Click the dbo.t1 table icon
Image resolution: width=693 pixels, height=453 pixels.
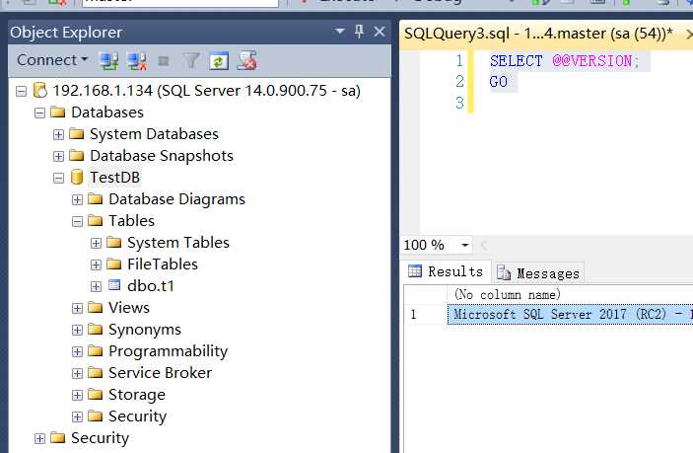click(114, 285)
